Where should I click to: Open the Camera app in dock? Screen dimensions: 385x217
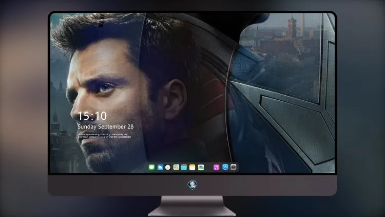click(234, 167)
